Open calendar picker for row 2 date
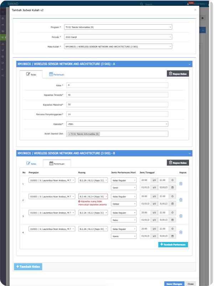Screen dimensions: 214x286 [x=173, y=203]
